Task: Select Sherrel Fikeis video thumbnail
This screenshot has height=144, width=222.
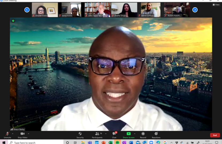Action: [41, 10]
